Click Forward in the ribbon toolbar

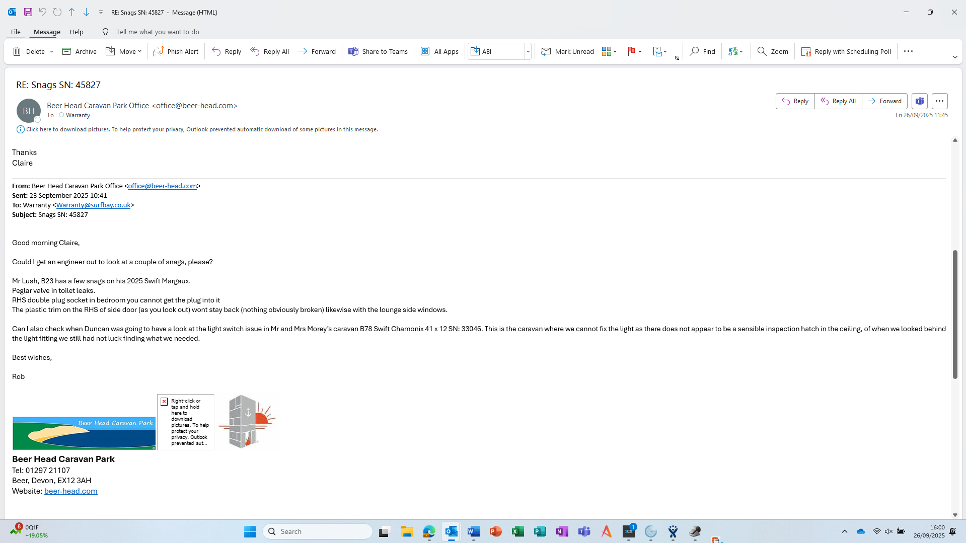[x=317, y=51]
